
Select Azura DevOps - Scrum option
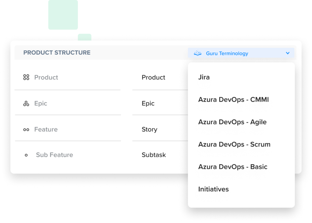tap(234, 144)
